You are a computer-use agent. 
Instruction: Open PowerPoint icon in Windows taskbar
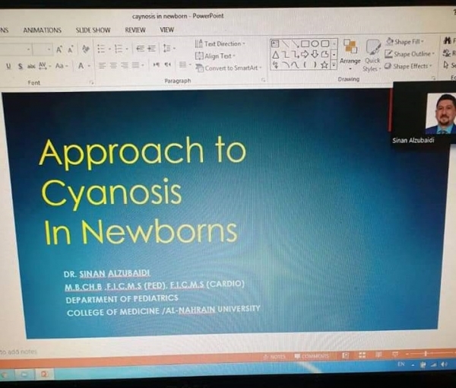tap(44, 374)
